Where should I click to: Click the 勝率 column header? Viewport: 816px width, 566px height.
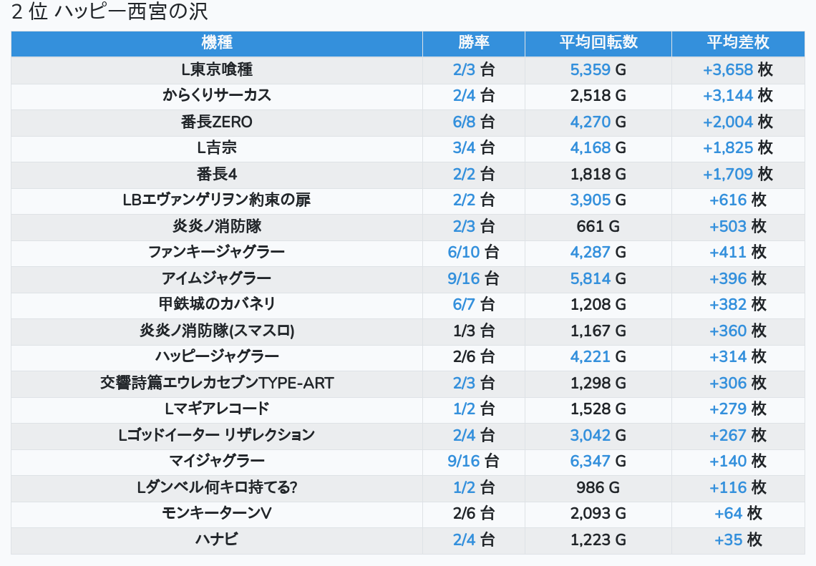[474, 43]
